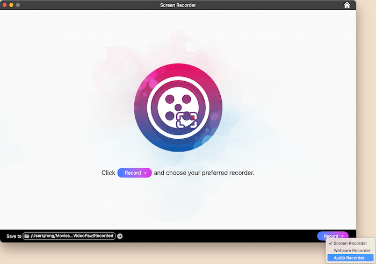Choose Webcam Recorder from the menu
Screen dimensions: 376x264
(352, 251)
